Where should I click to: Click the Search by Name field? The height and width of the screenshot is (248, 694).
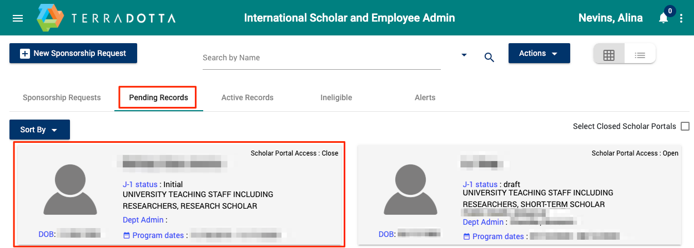[321, 58]
